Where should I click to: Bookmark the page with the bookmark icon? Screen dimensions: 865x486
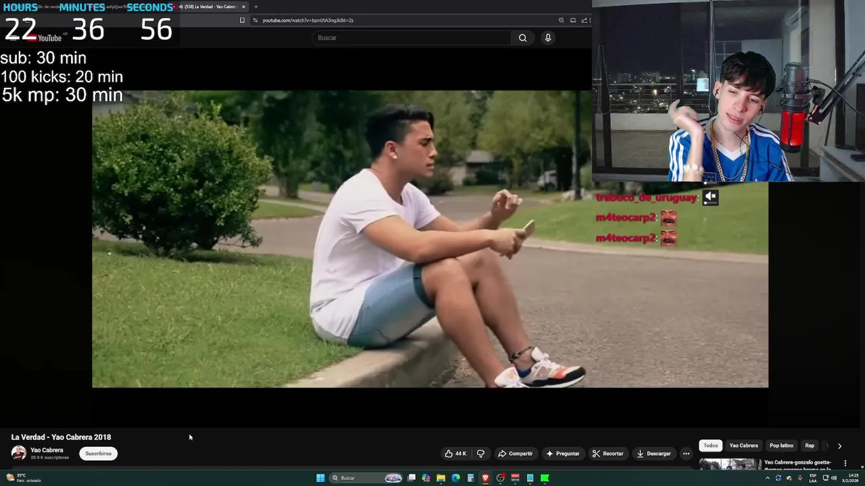[242, 20]
